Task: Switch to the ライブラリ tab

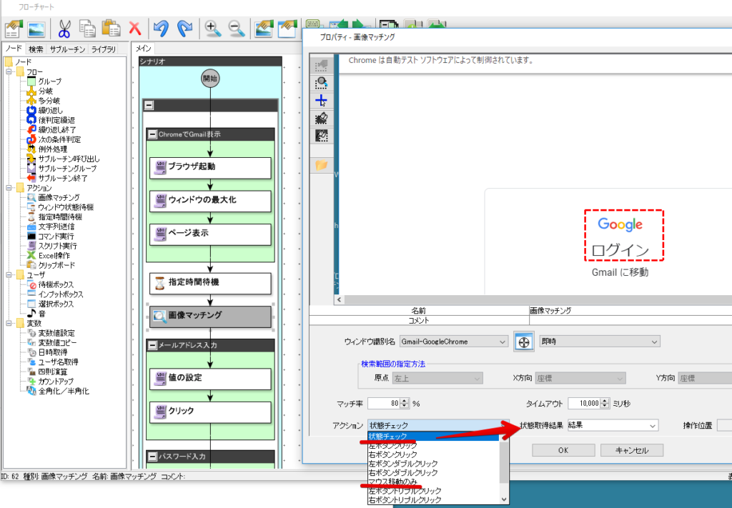Action: [103, 49]
